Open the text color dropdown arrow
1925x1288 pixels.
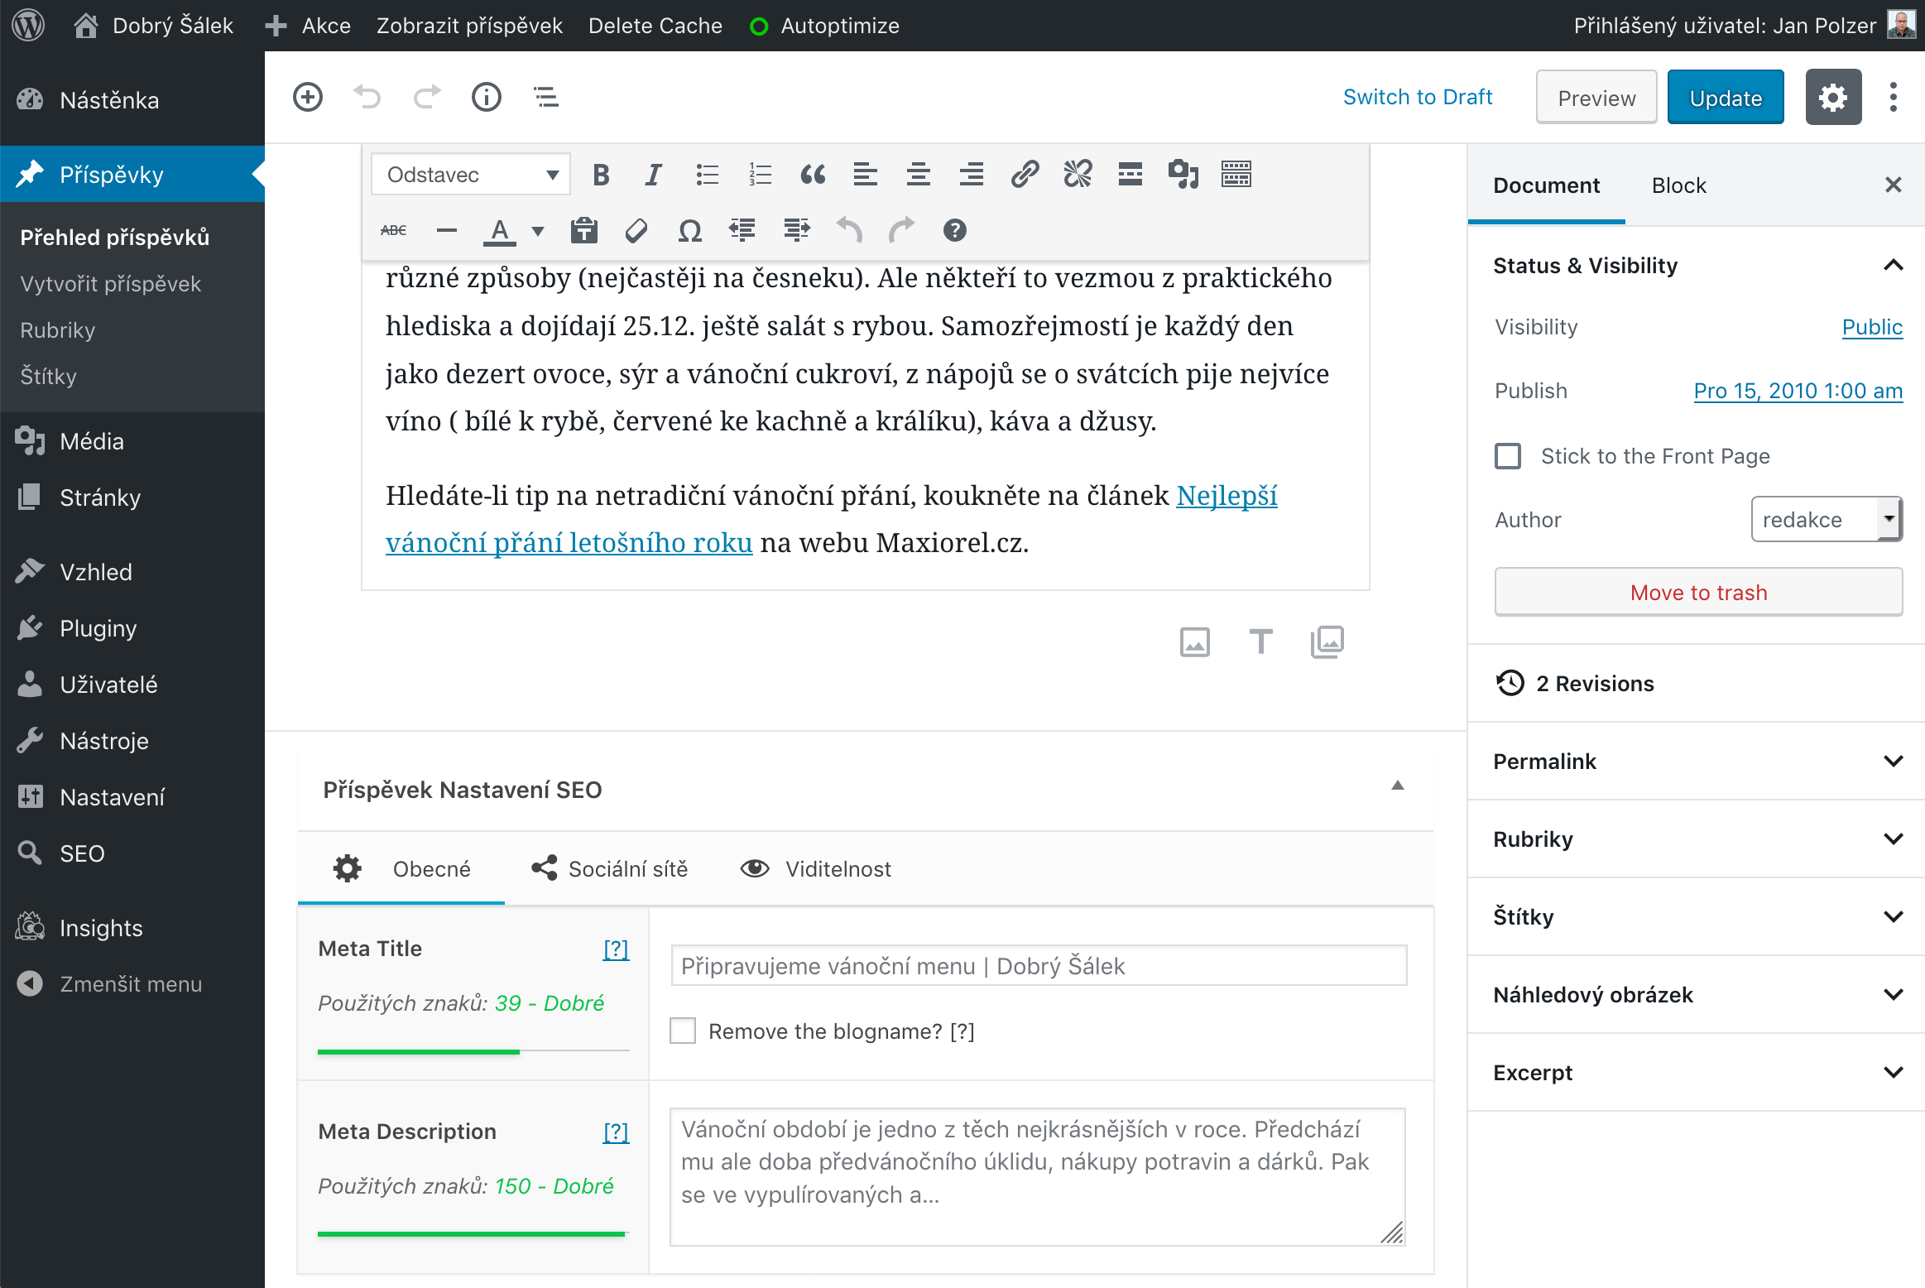pyautogui.click(x=538, y=231)
